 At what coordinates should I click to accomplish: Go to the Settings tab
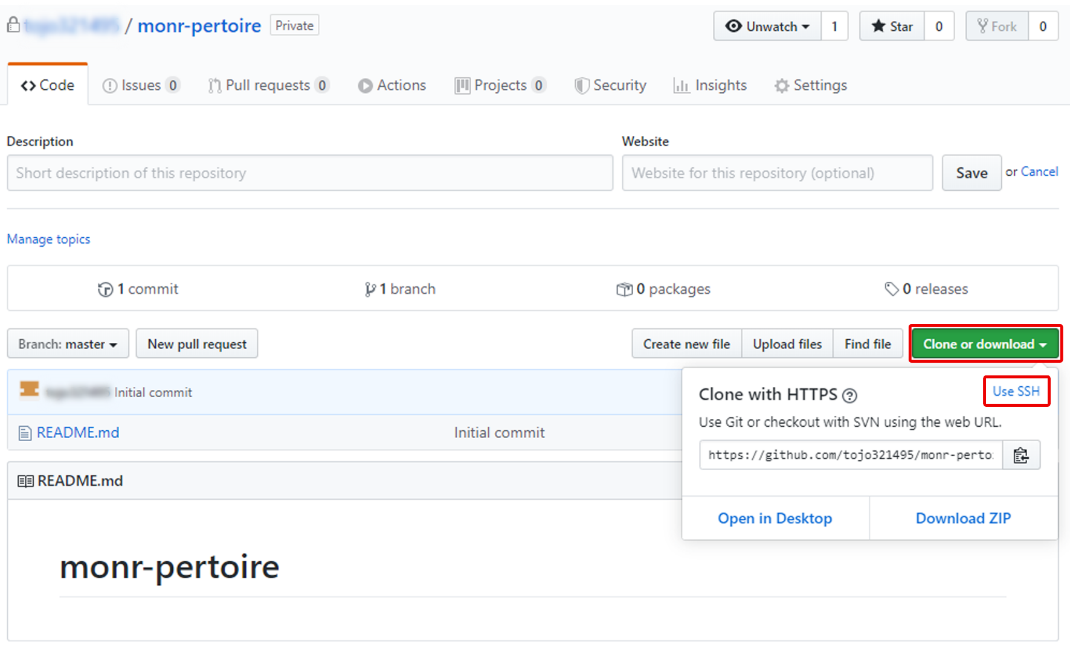(x=811, y=86)
